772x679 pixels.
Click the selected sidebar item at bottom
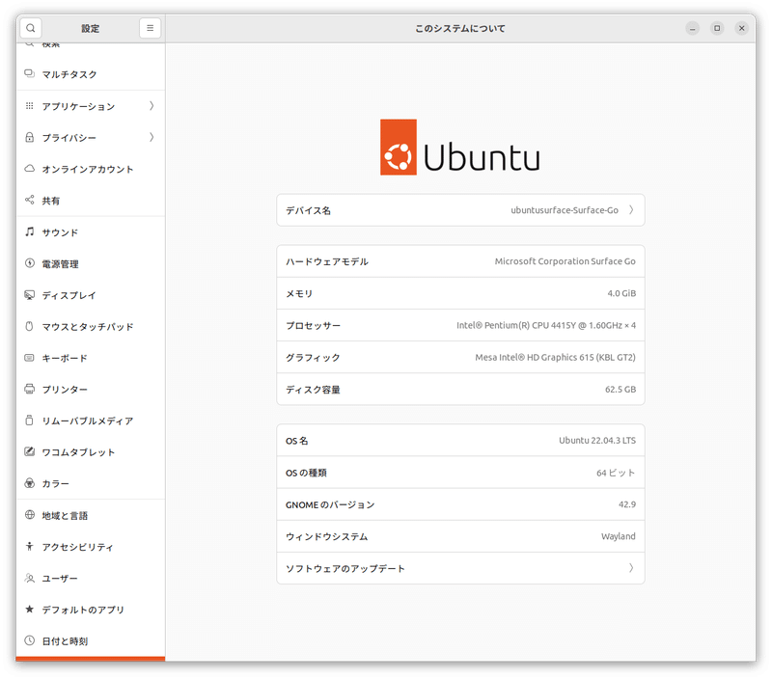coord(91,659)
